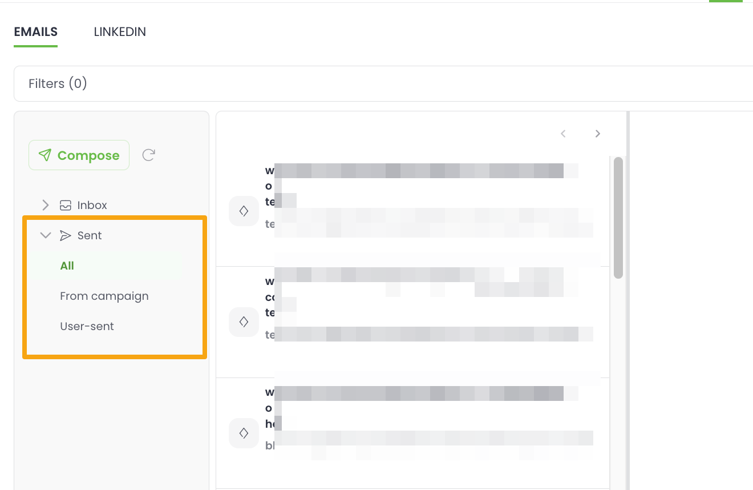Switch to the LINKEDIN tab
753x490 pixels.
click(x=120, y=32)
